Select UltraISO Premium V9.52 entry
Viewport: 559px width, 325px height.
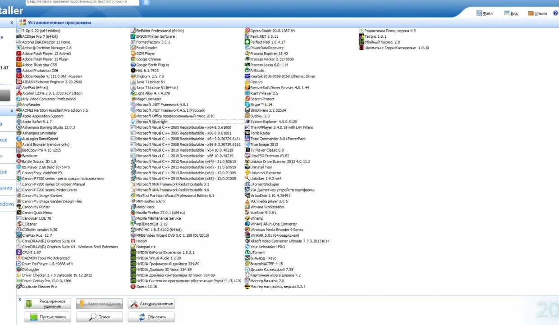coord(266,156)
